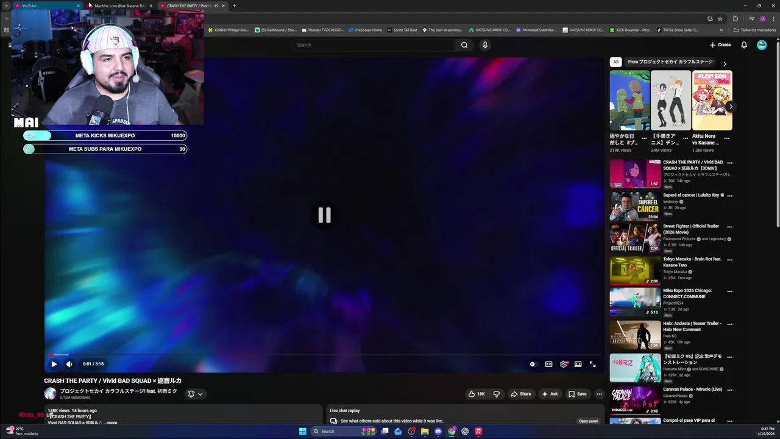
Task: Open the KickBot Widget Builder bookmark
Action: coord(229,30)
